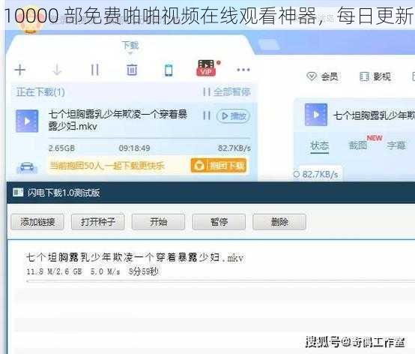
Task: Click the plus icon to add a download
Action: pyautogui.click(x=19, y=70)
